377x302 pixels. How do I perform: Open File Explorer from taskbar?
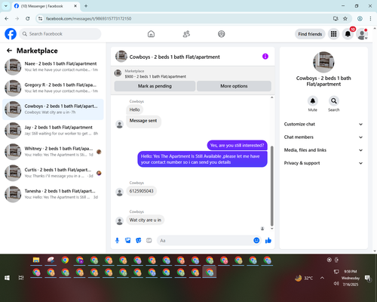click(x=36, y=260)
